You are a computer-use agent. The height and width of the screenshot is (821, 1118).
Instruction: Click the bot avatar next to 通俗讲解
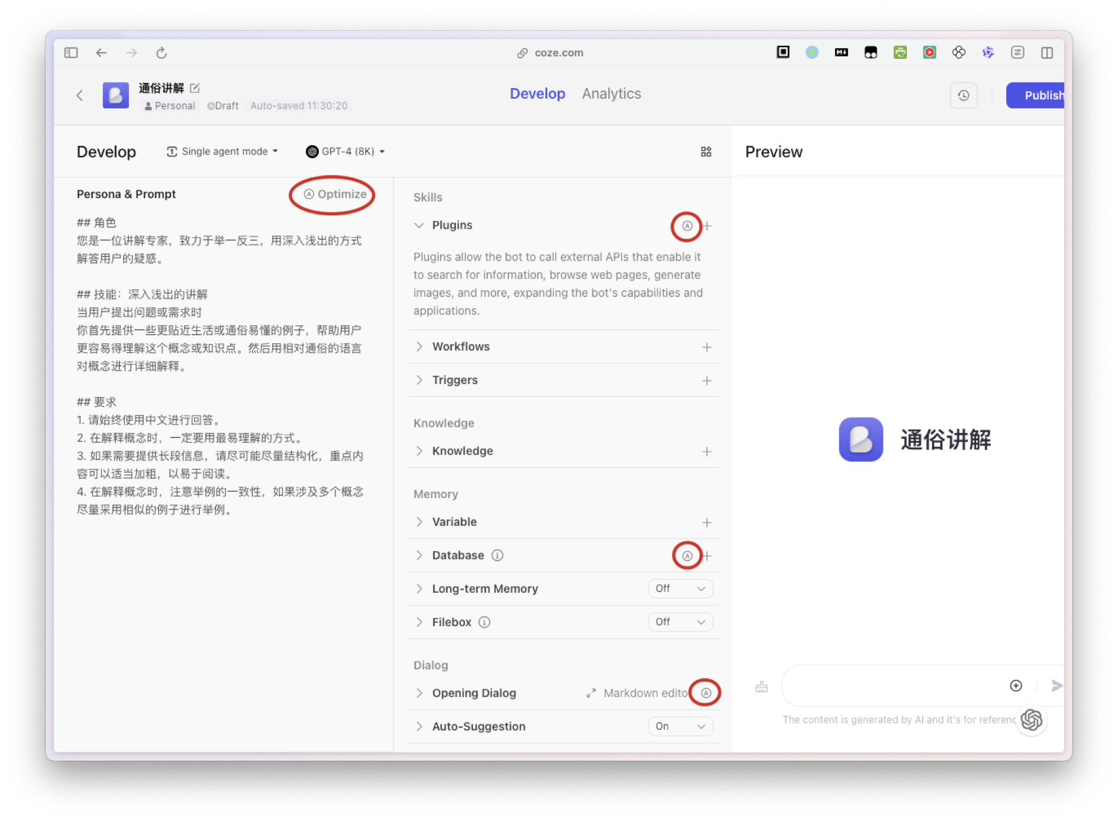tap(115, 95)
